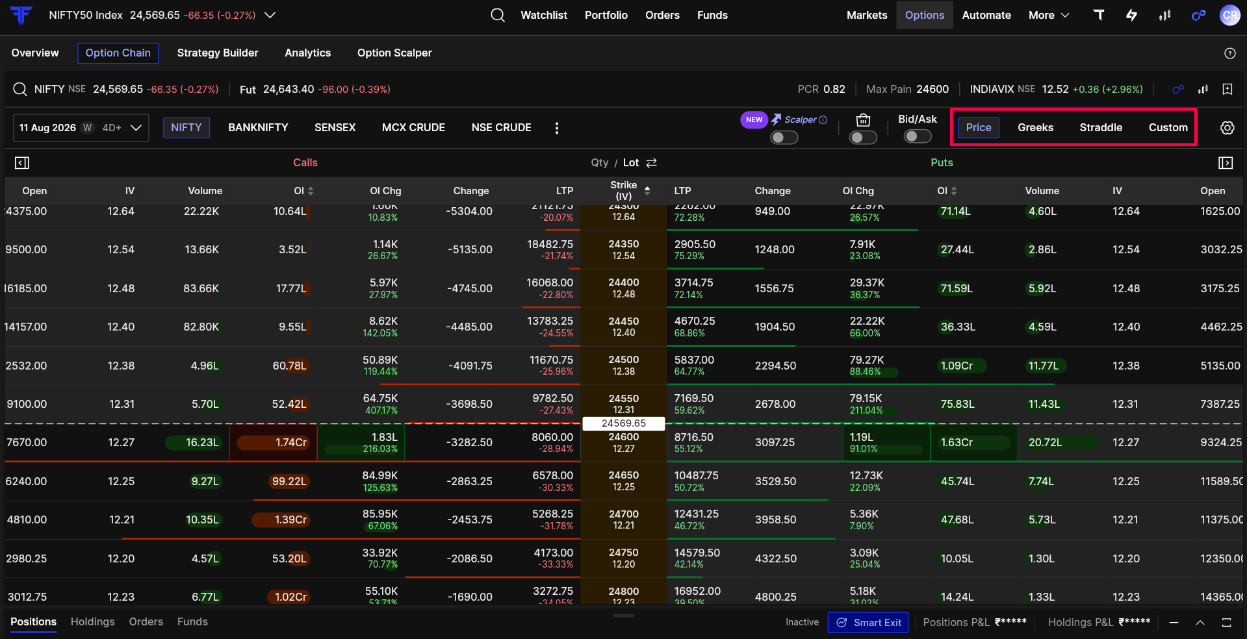Open the 11 Aug 2026 expiry dropdown
Screen dimensions: 1247x639
pyautogui.click(x=81, y=128)
